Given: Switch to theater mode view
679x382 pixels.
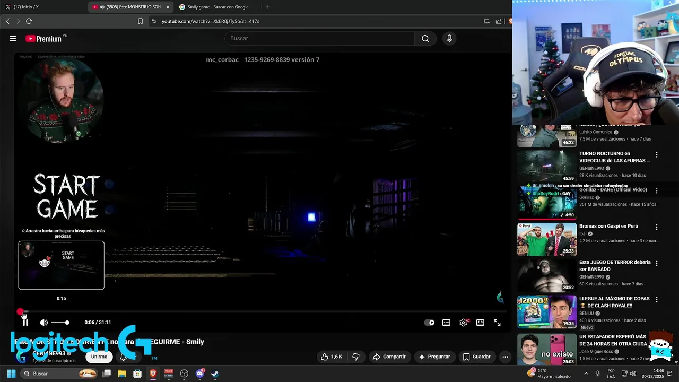Looking at the screenshot, I should coord(480,323).
